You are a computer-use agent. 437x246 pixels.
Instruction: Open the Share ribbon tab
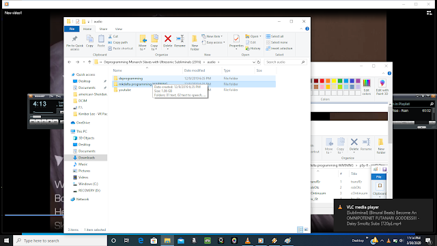coord(103,29)
